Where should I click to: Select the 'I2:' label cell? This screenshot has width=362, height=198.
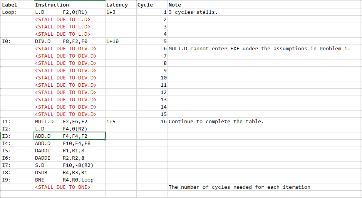pyautogui.click(x=18, y=129)
